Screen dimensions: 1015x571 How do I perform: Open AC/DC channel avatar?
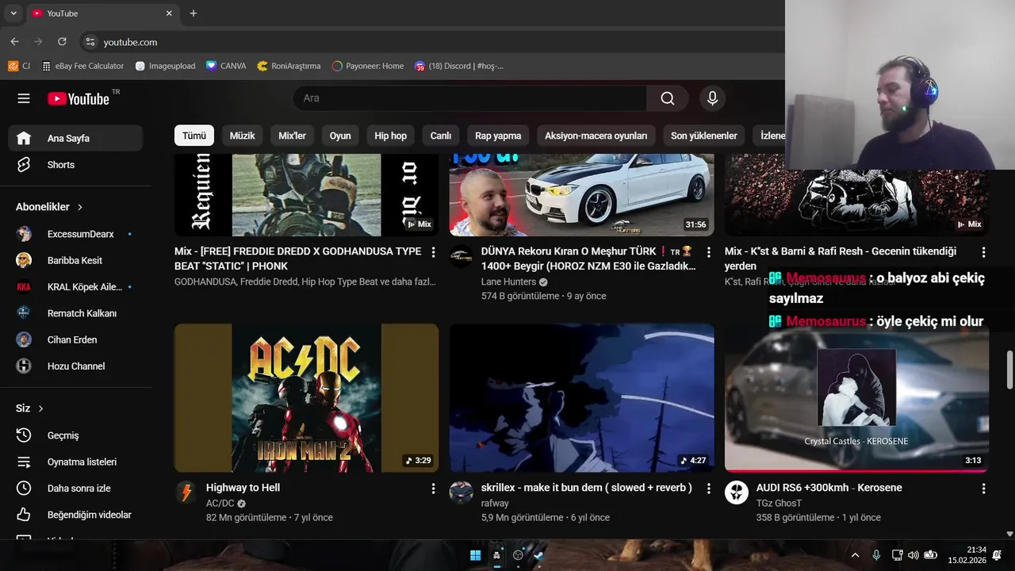pyautogui.click(x=186, y=492)
